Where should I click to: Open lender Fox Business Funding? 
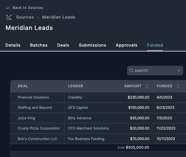tap(86, 139)
